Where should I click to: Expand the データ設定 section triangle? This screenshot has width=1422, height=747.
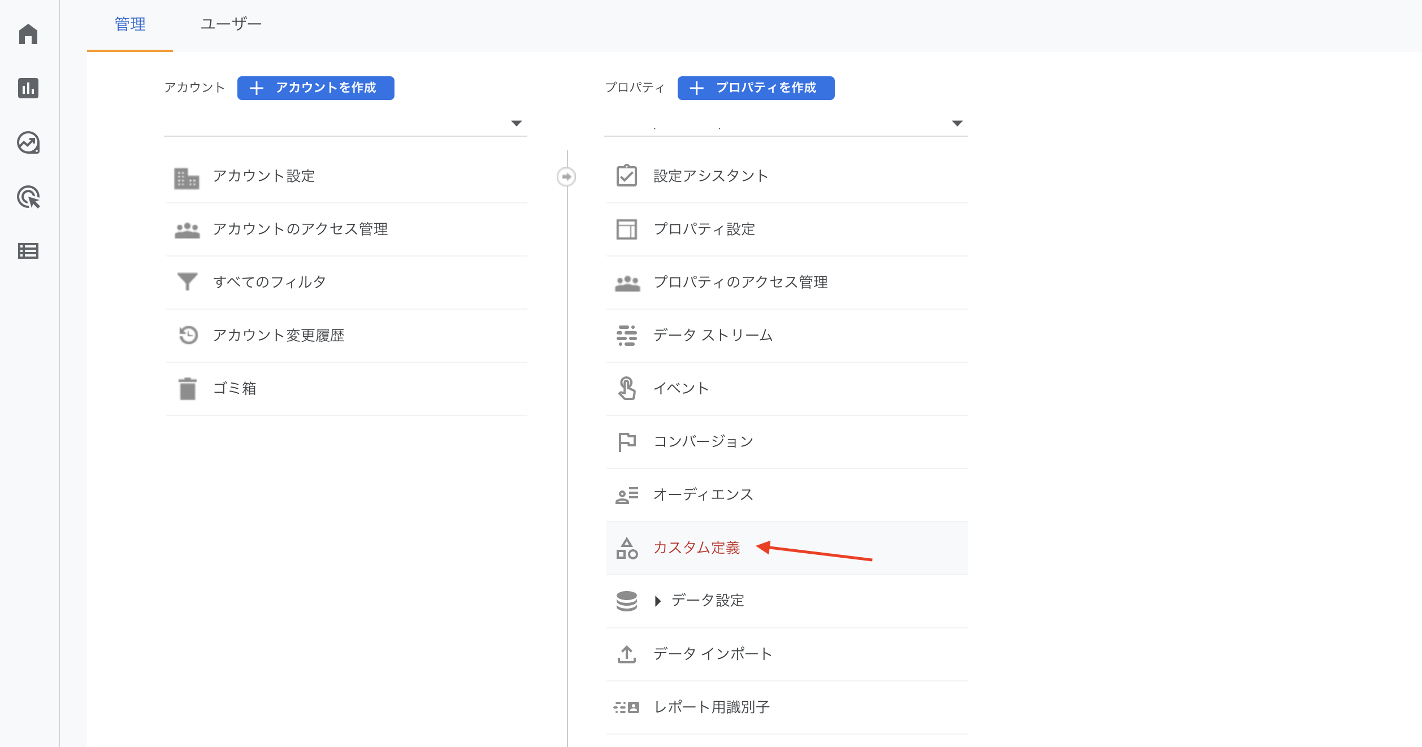657,601
